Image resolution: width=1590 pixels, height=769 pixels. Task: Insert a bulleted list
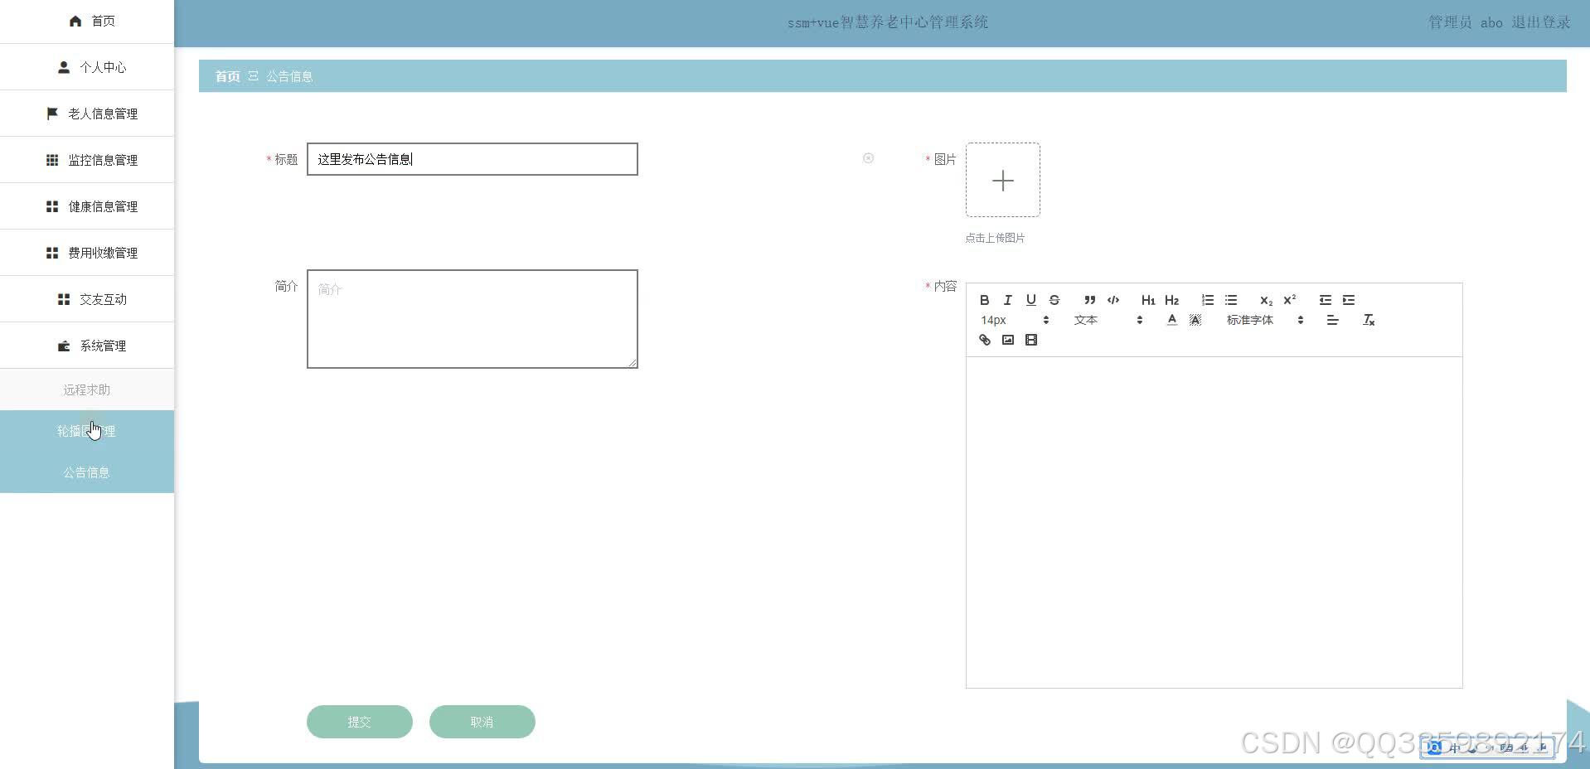click(x=1230, y=300)
